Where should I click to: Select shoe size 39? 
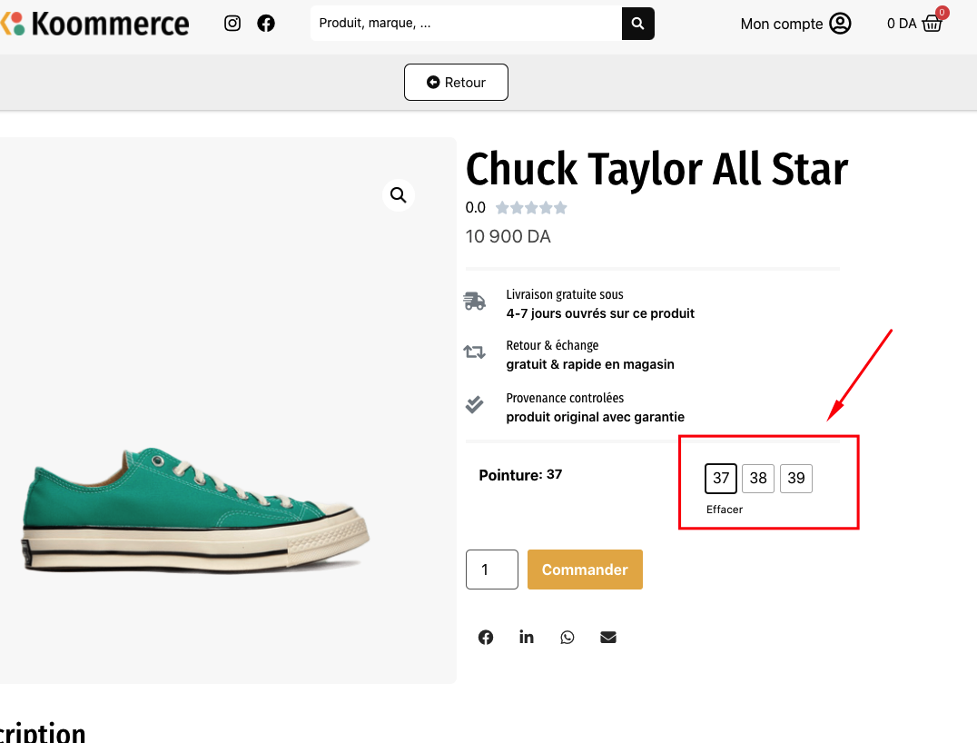click(796, 479)
